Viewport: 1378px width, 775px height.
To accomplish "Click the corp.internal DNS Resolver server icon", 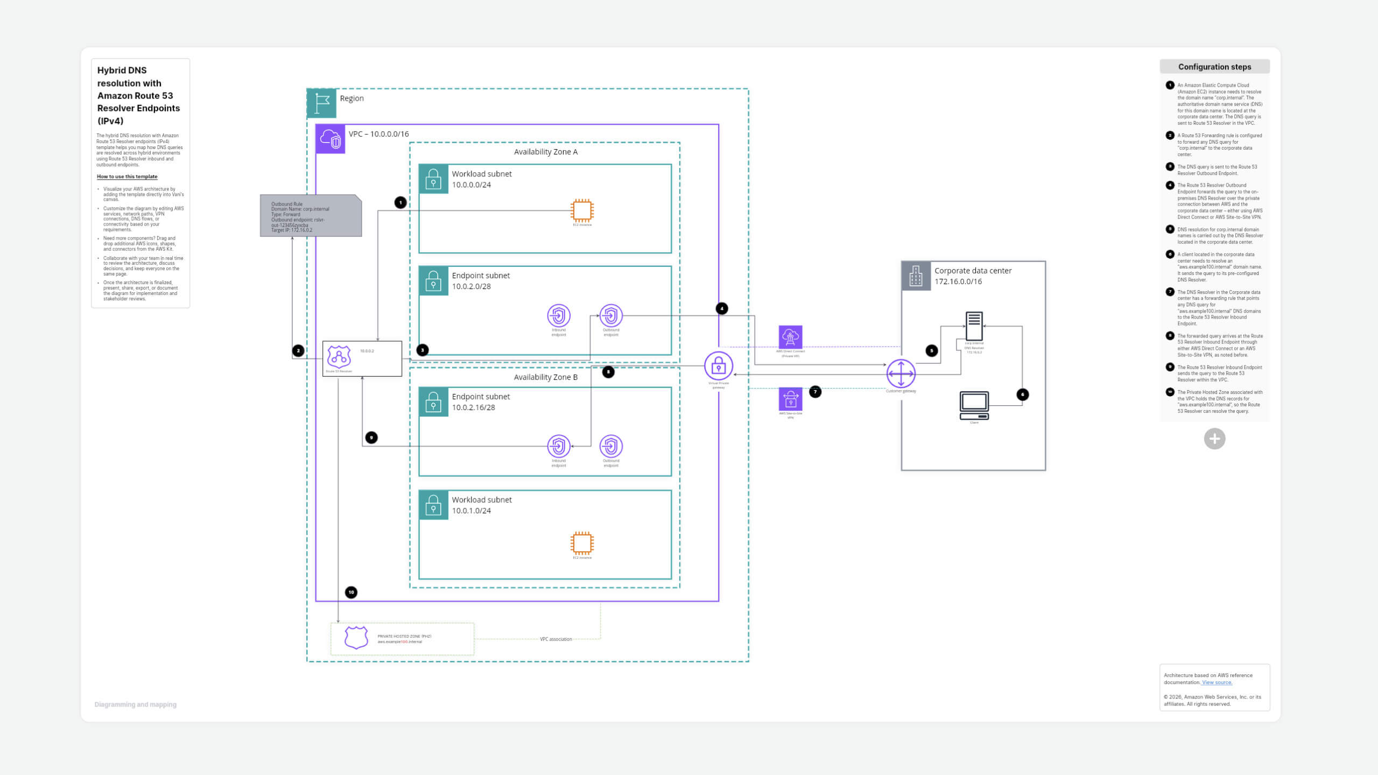I will click(974, 326).
